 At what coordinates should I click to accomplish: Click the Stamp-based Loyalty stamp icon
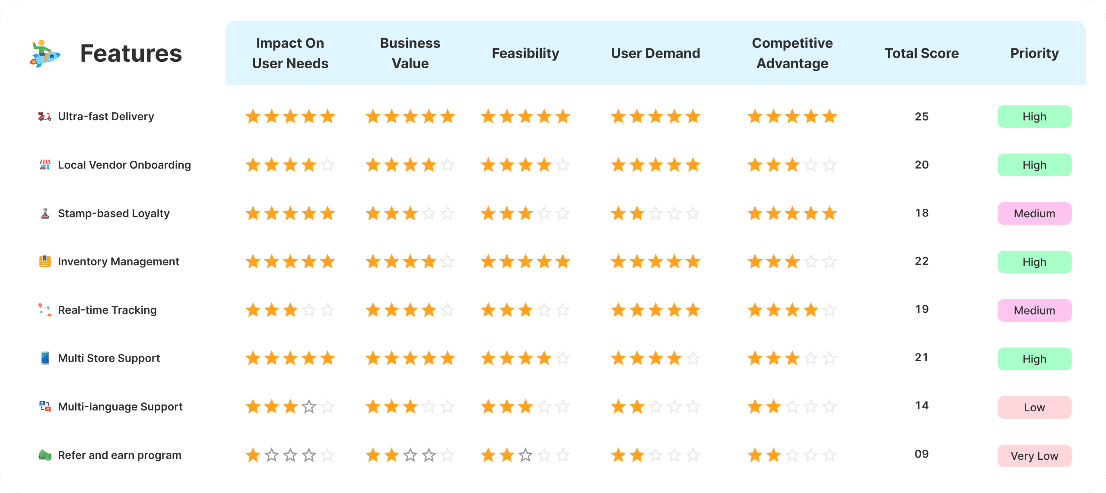(x=45, y=213)
